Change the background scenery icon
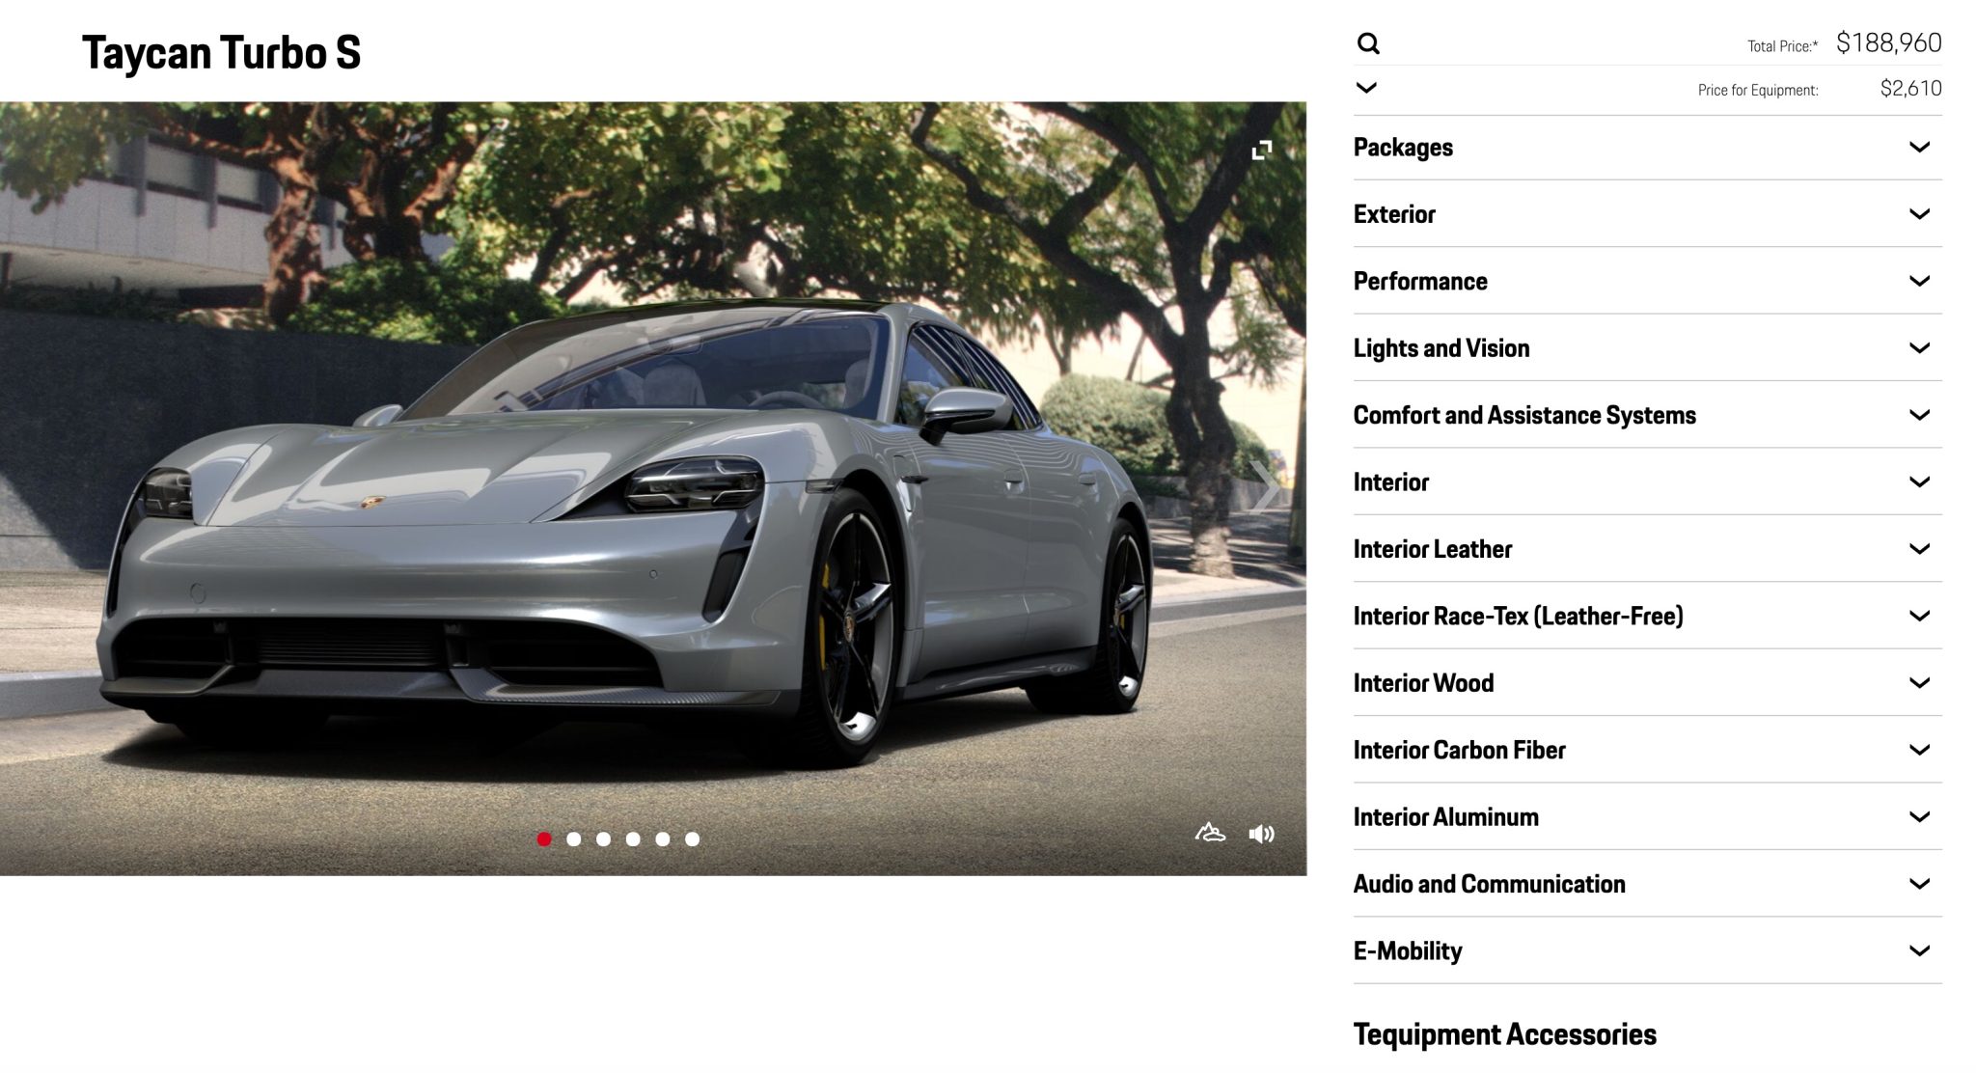 (x=1210, y=833)
